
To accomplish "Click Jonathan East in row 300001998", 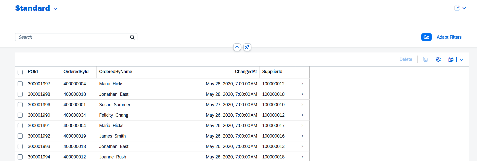I will (114, 94).
